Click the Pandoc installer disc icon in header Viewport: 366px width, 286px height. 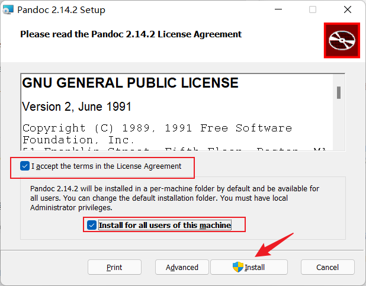point(342,40)
